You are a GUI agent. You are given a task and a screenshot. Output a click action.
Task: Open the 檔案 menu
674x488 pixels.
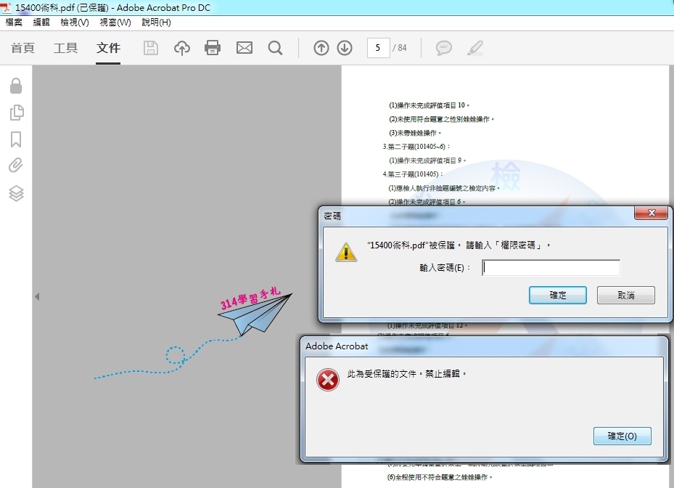[x=14, y=23]
